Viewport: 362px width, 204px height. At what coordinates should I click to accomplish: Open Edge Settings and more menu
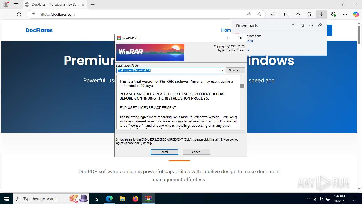[345, 14]
